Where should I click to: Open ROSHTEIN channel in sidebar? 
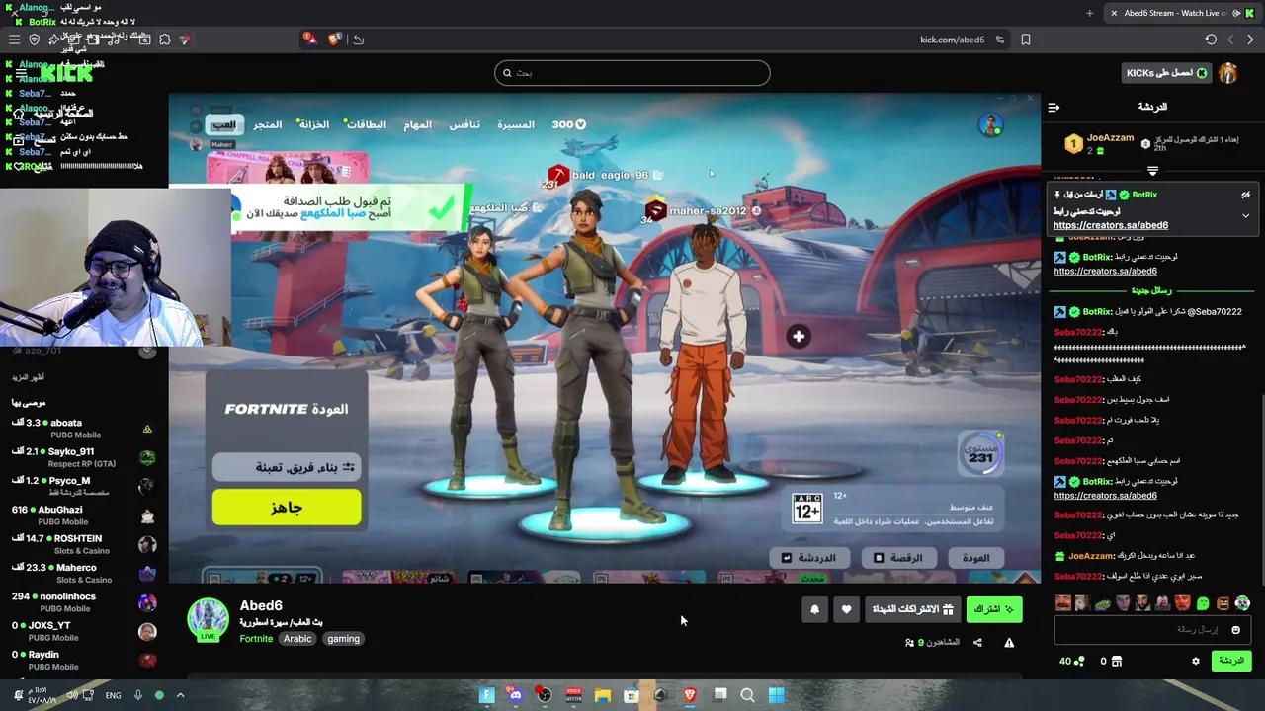click(79, 544)
